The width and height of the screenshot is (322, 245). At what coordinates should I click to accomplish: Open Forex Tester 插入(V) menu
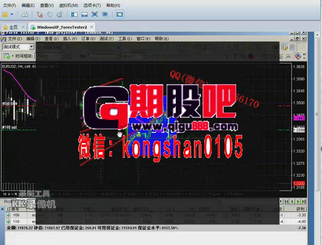(70, 39)
